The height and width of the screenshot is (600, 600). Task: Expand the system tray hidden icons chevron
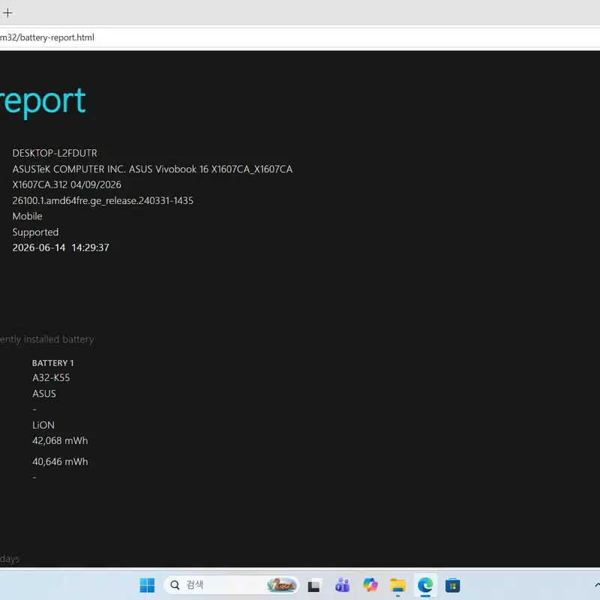click(x=597, y=585)
